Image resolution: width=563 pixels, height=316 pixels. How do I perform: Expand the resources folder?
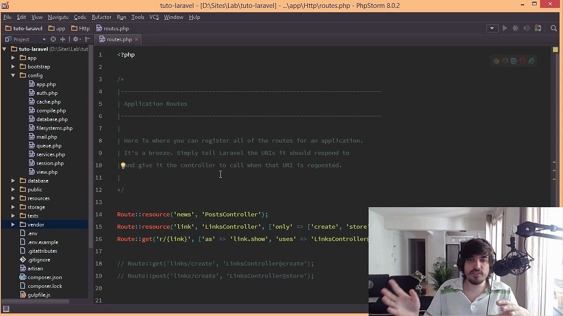13,198
